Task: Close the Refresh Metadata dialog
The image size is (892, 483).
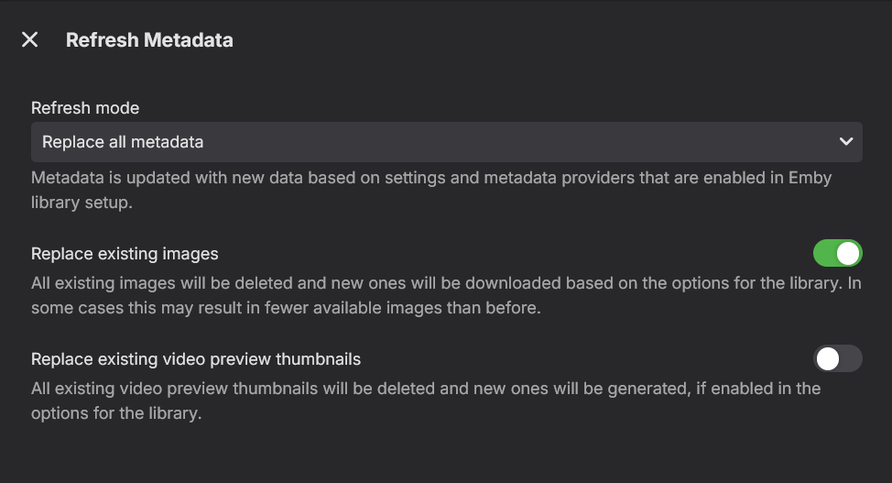Action: pos(30,39)
